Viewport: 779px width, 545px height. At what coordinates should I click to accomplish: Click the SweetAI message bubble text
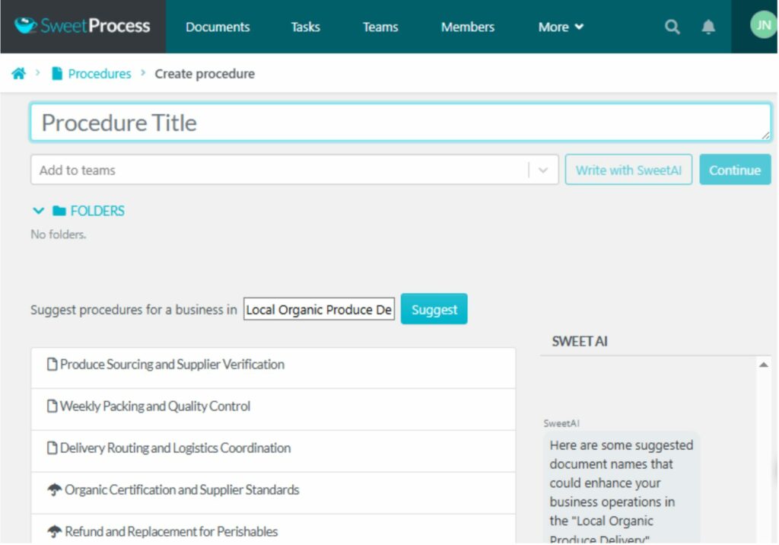[621, 492]
